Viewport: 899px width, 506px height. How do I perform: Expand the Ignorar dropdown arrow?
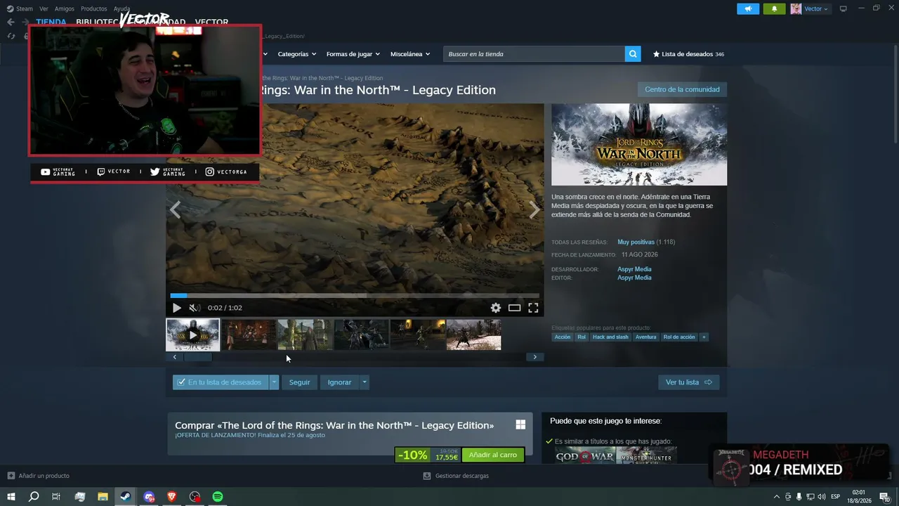tap(364, 382)
